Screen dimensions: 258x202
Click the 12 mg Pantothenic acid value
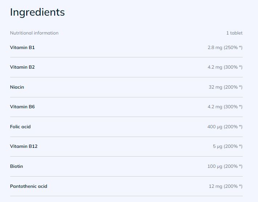[215, 186]
